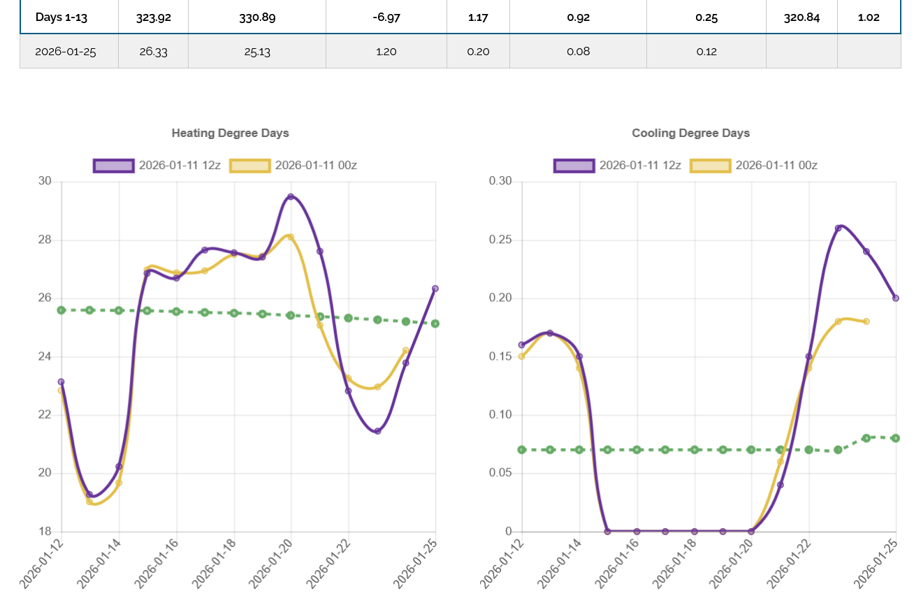Select final purple cooling point at 2026-01-25
921x603 pixels.
pos(895,298)
